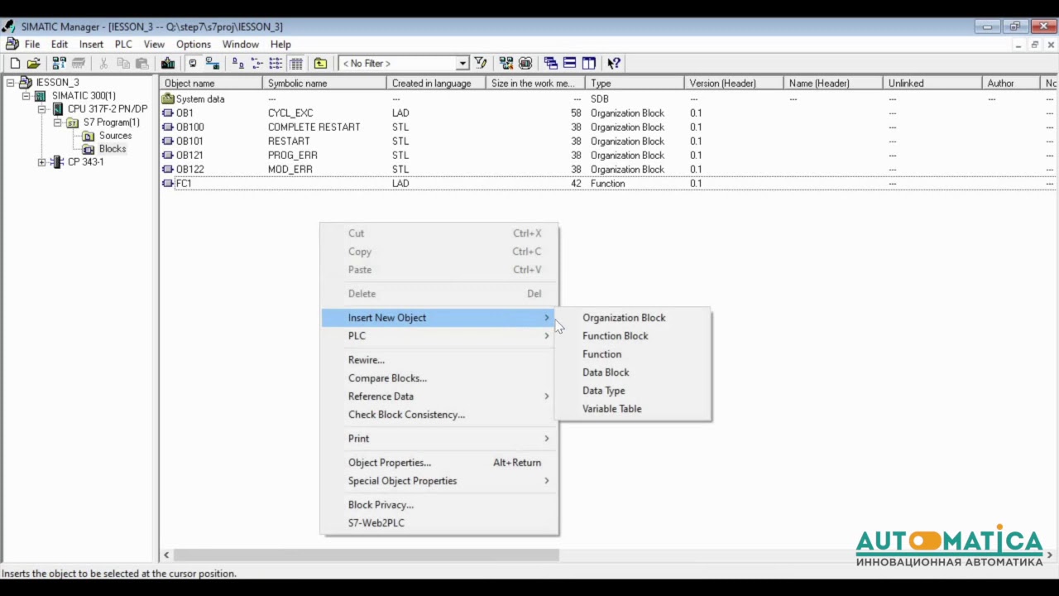Expand the PLC context menu entry
1059x596 pixels.
(439, 336)
